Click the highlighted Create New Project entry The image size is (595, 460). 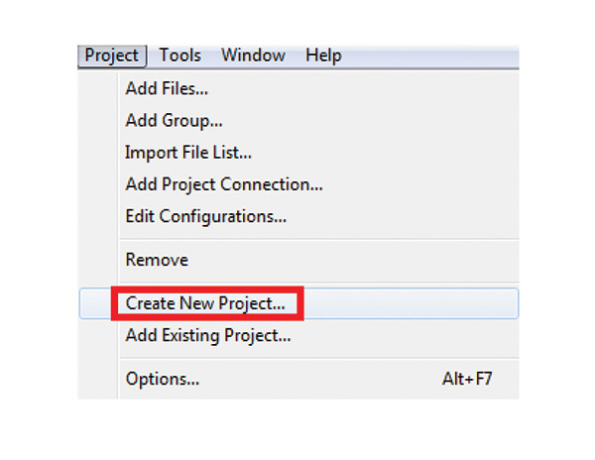[205, 303]
